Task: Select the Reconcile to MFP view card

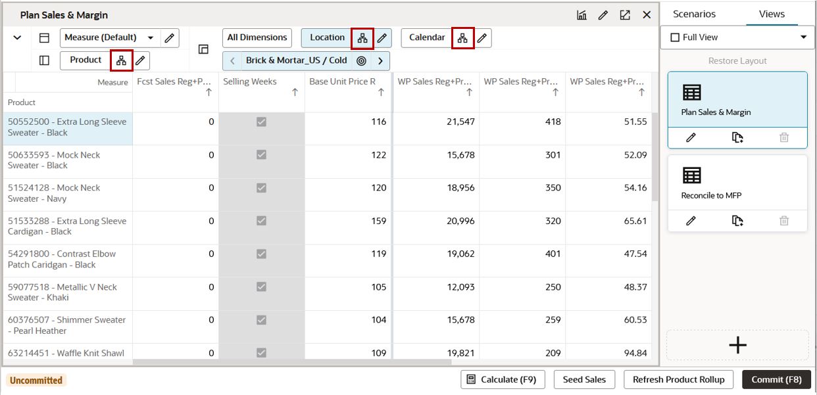Action: point(737,183)
